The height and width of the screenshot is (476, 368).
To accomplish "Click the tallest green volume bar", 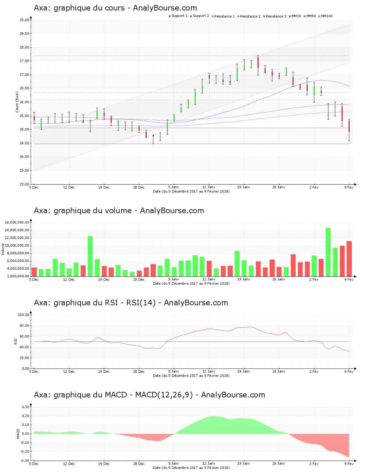I will 328,252.
